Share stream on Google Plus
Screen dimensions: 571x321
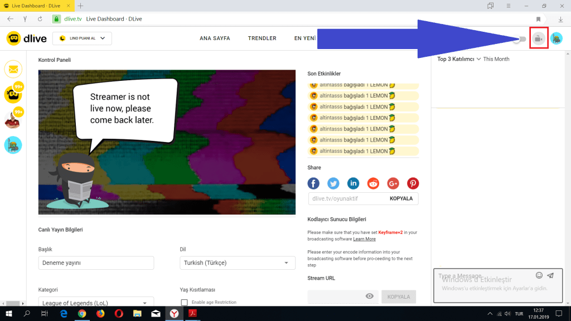click(x=393, y=183)
